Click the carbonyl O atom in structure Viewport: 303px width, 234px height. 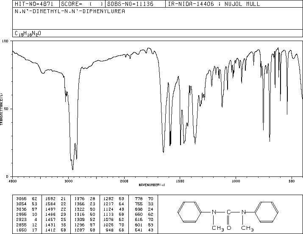pos(229,228)
